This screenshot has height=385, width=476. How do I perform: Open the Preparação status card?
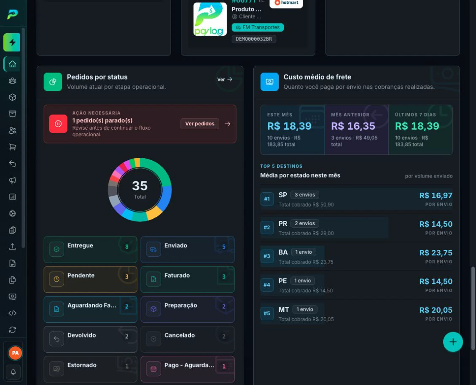click(188, 309)
